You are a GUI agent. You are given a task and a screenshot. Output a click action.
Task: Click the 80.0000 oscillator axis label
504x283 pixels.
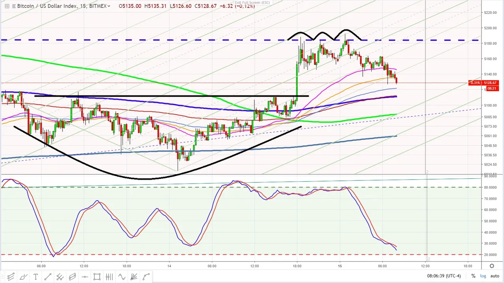[x=491, y=187]
